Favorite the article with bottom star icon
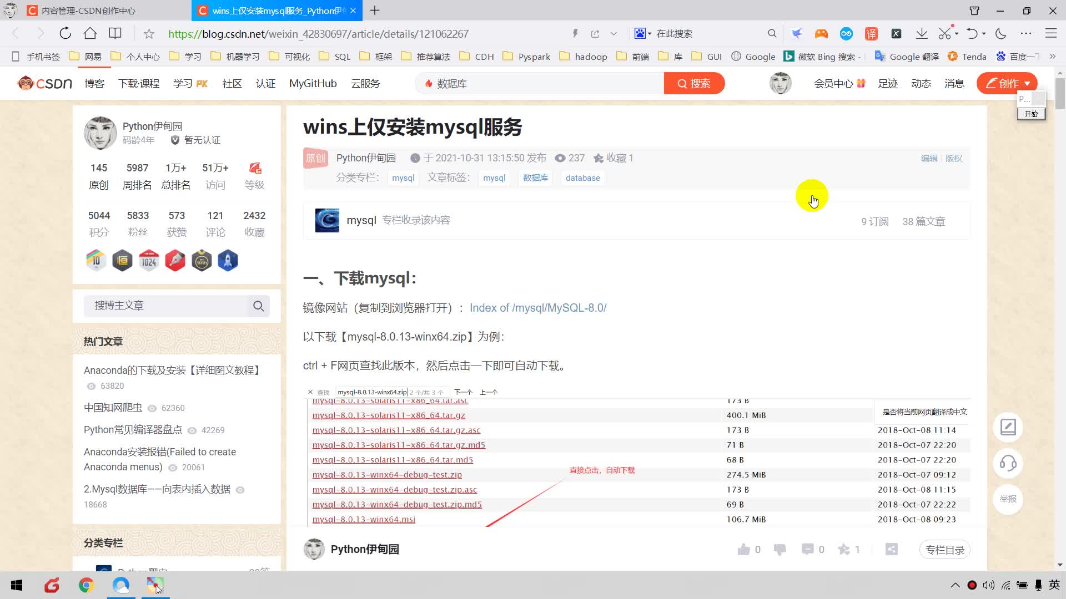Viewport: 1066px width, 599px height. pos(844,550)
